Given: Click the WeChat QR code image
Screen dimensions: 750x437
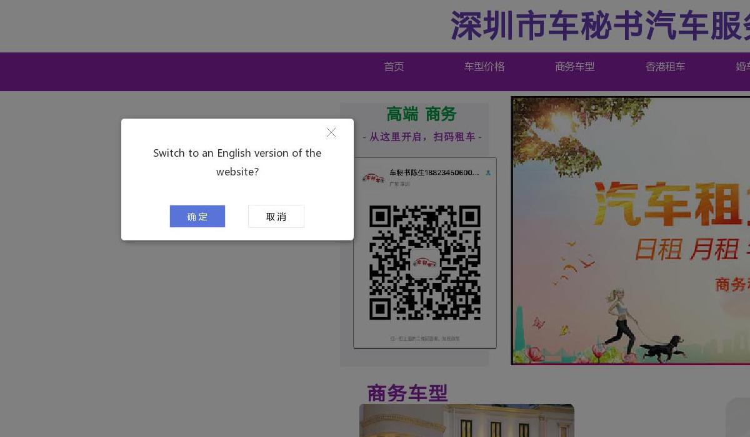Looking at the screenshot, I should tap(425, 253).
